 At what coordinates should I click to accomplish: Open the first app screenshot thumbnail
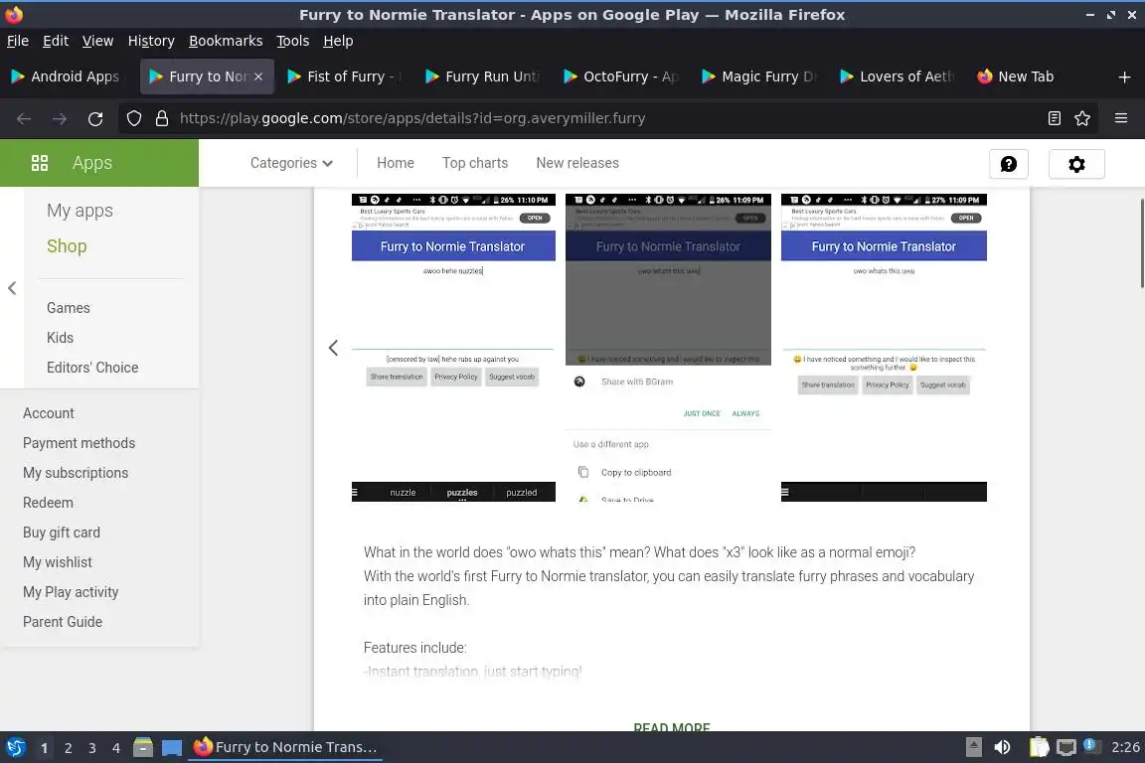point(453,348)
